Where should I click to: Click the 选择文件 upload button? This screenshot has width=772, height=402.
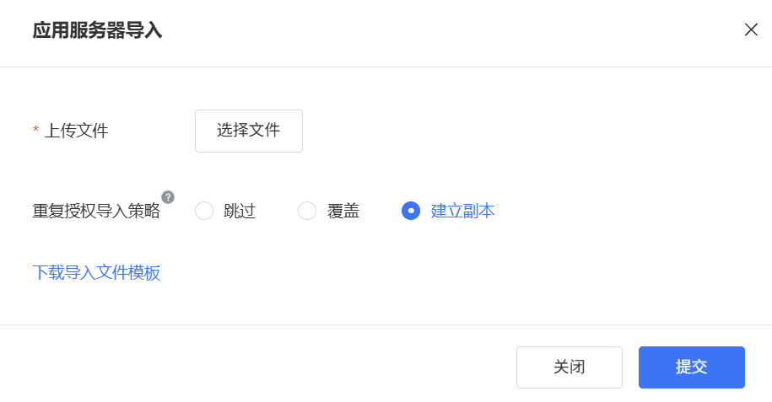(x=249, y=131)
